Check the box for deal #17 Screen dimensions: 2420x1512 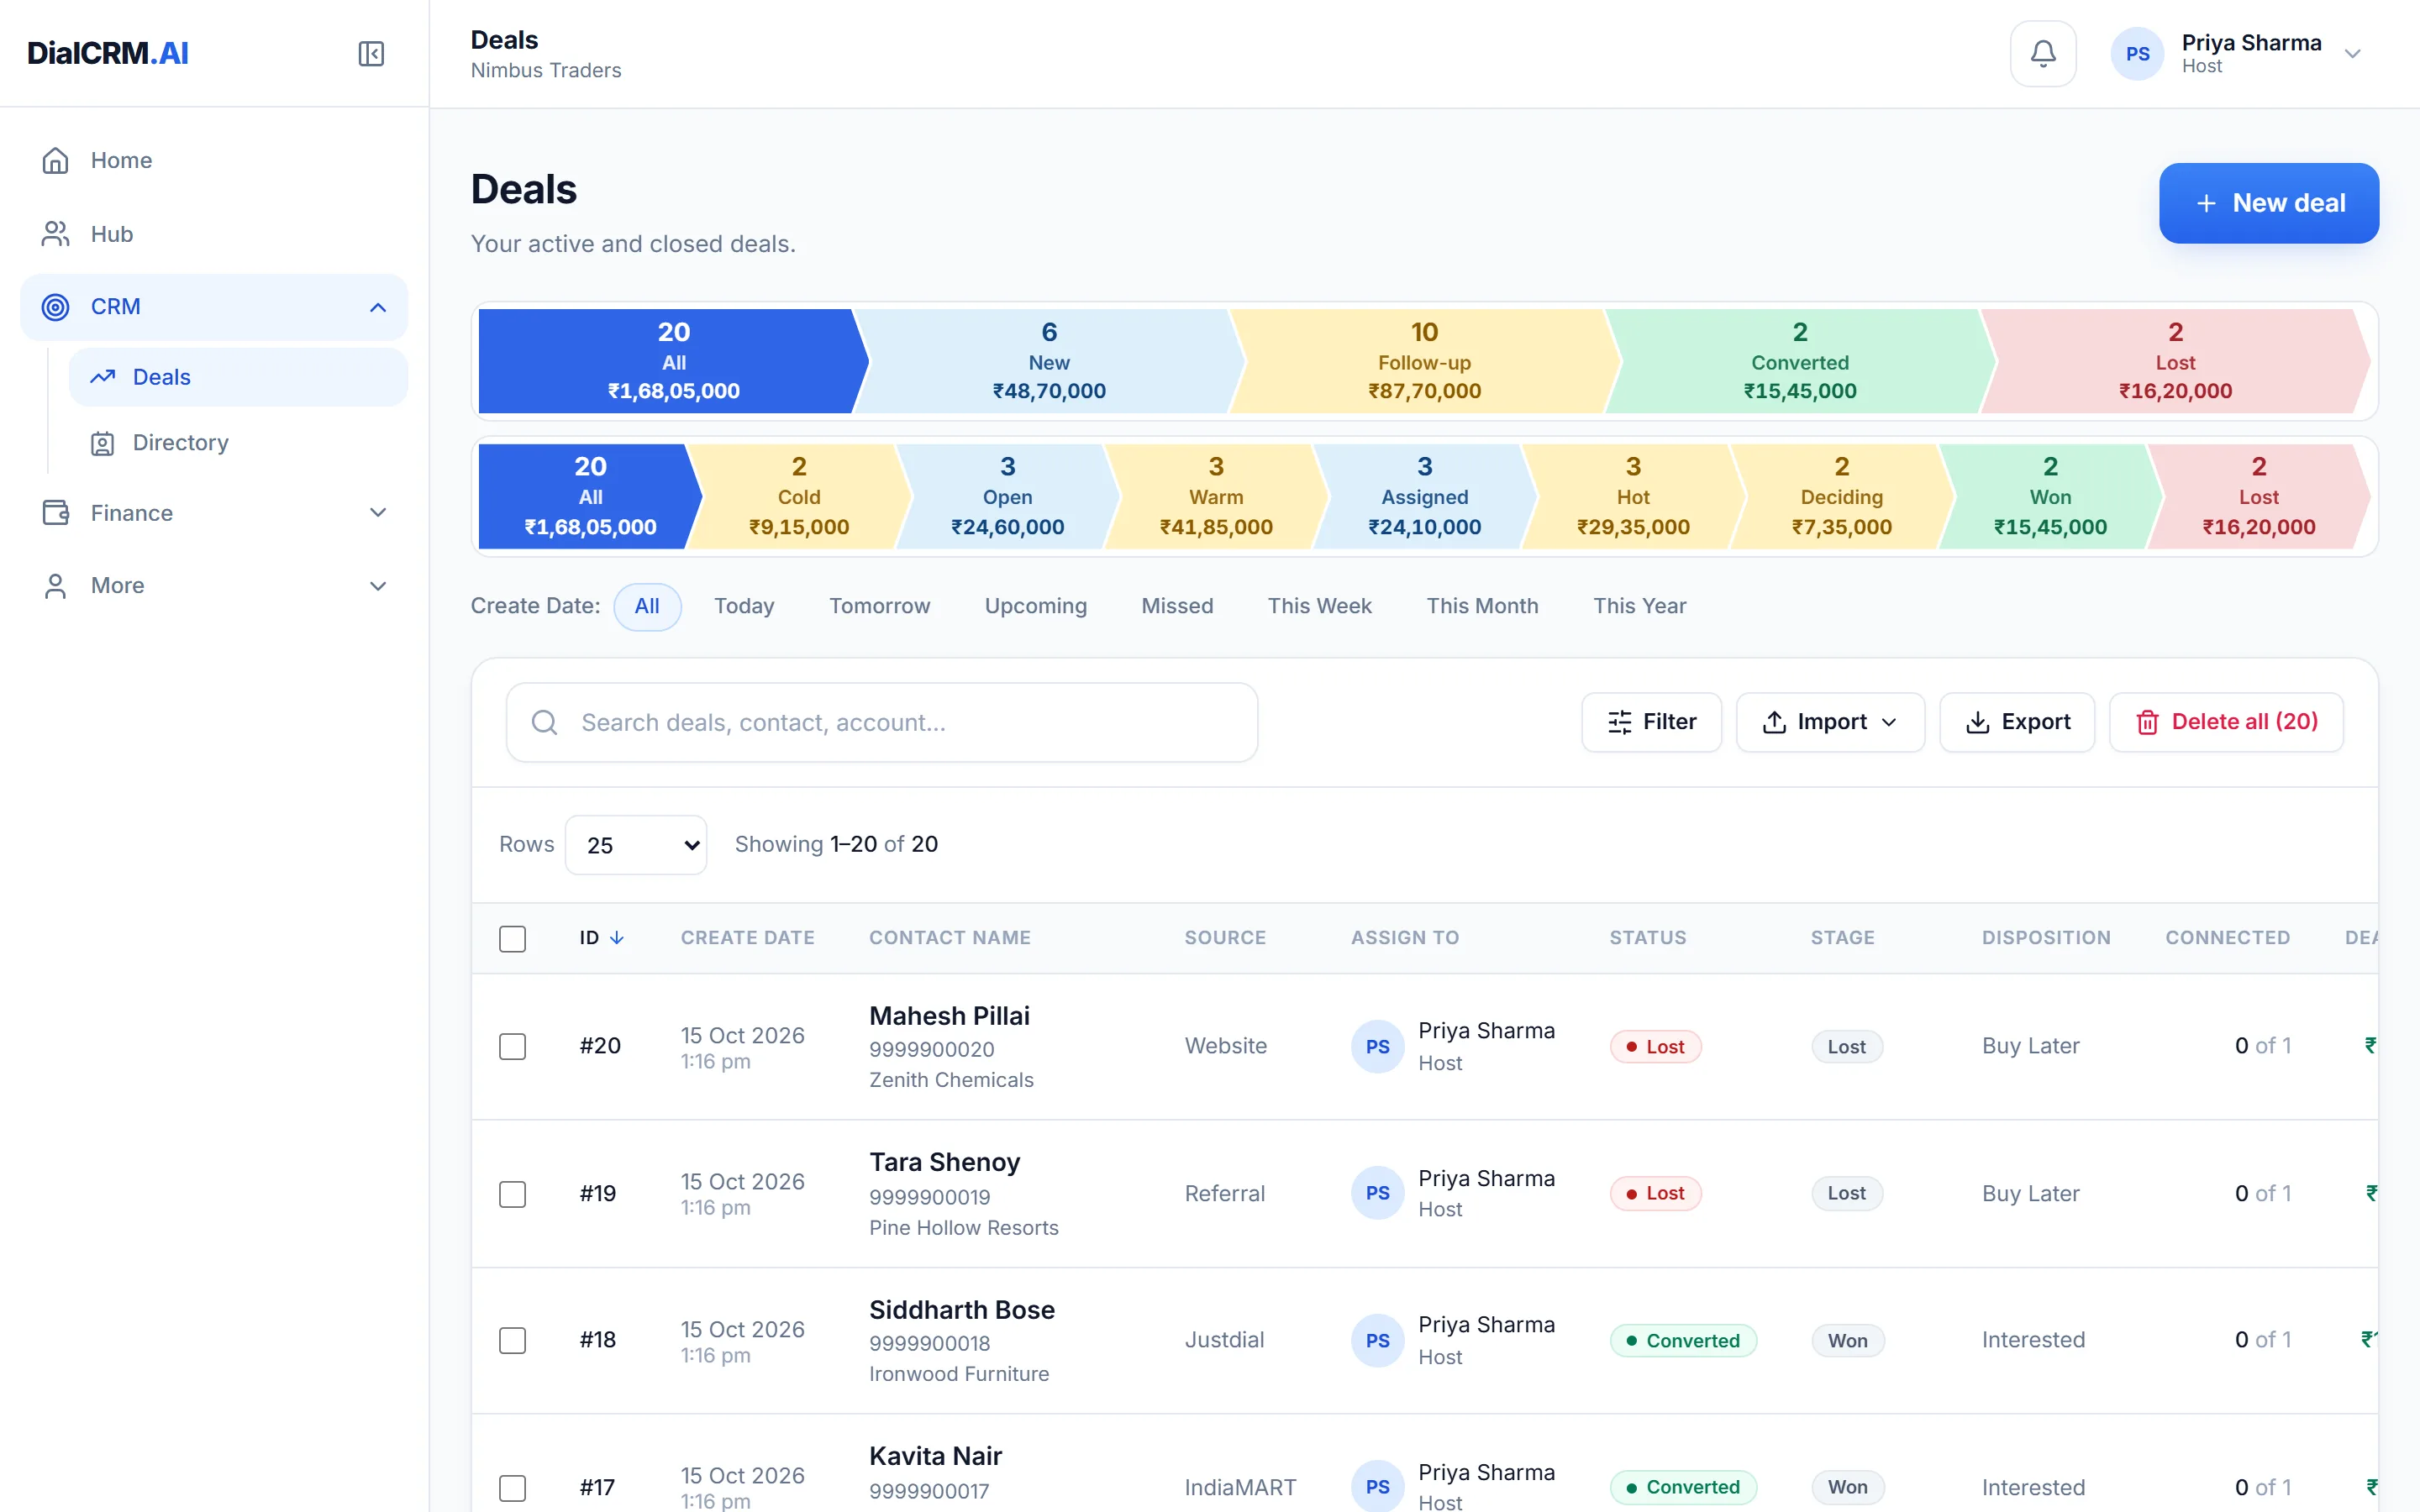(512, 1487)
